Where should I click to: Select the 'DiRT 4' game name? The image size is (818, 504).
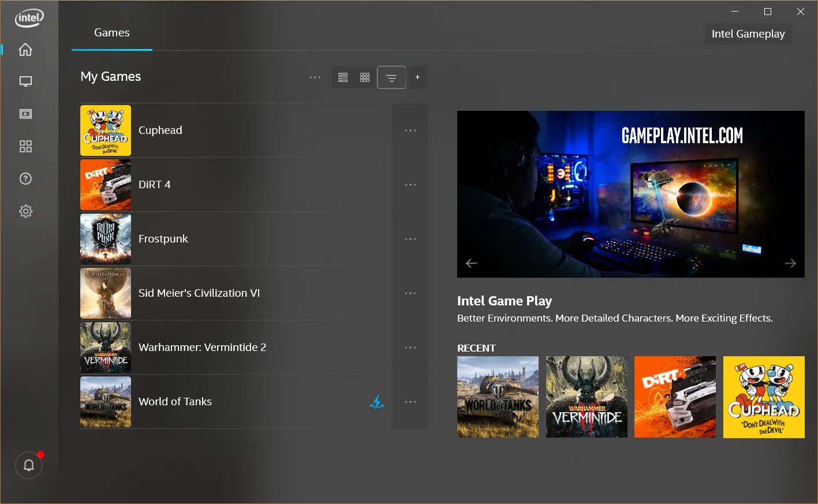click(155, 185)
